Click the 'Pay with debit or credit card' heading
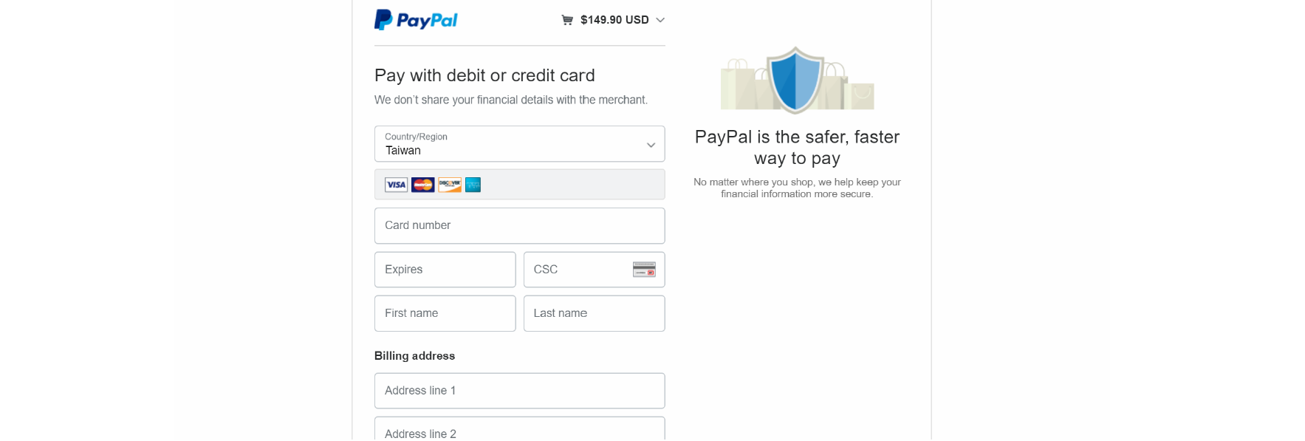 pyautogui.click(x=484, y=75)
